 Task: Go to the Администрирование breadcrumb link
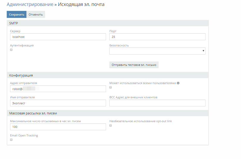point(30,4)
